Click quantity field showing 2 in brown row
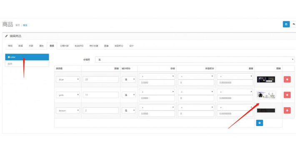Screen dimensions: 296x158 (101, 110)
